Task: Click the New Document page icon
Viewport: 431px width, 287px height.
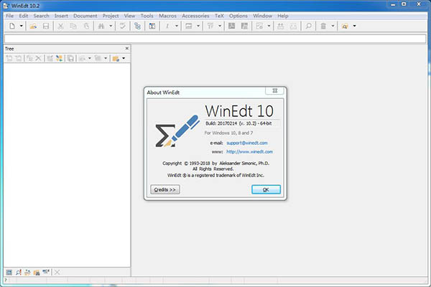Action: coord(12,26)
